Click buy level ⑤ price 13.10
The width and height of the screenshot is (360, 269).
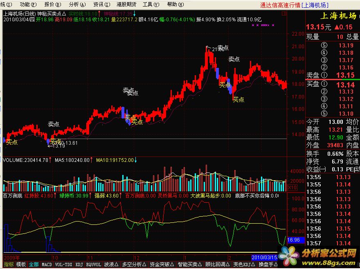click(346, 114)
